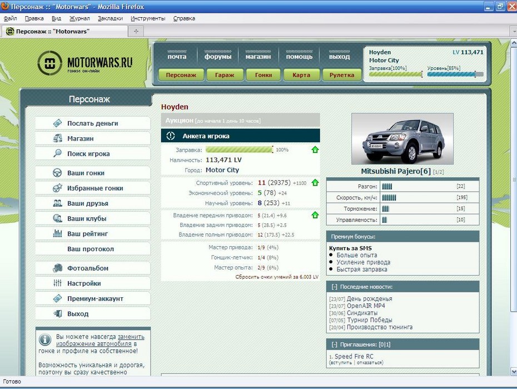Click the Firefox icon in the title bar
The image size is (517, 389).
(5, 6)
